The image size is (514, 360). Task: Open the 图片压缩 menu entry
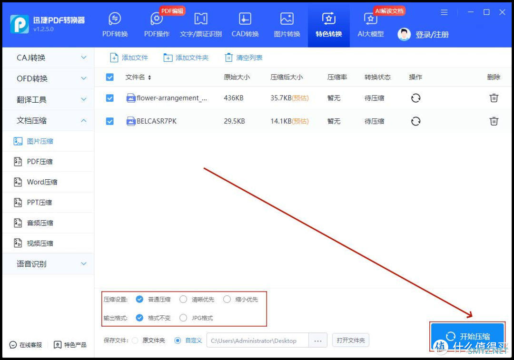(x=48, y=141)
